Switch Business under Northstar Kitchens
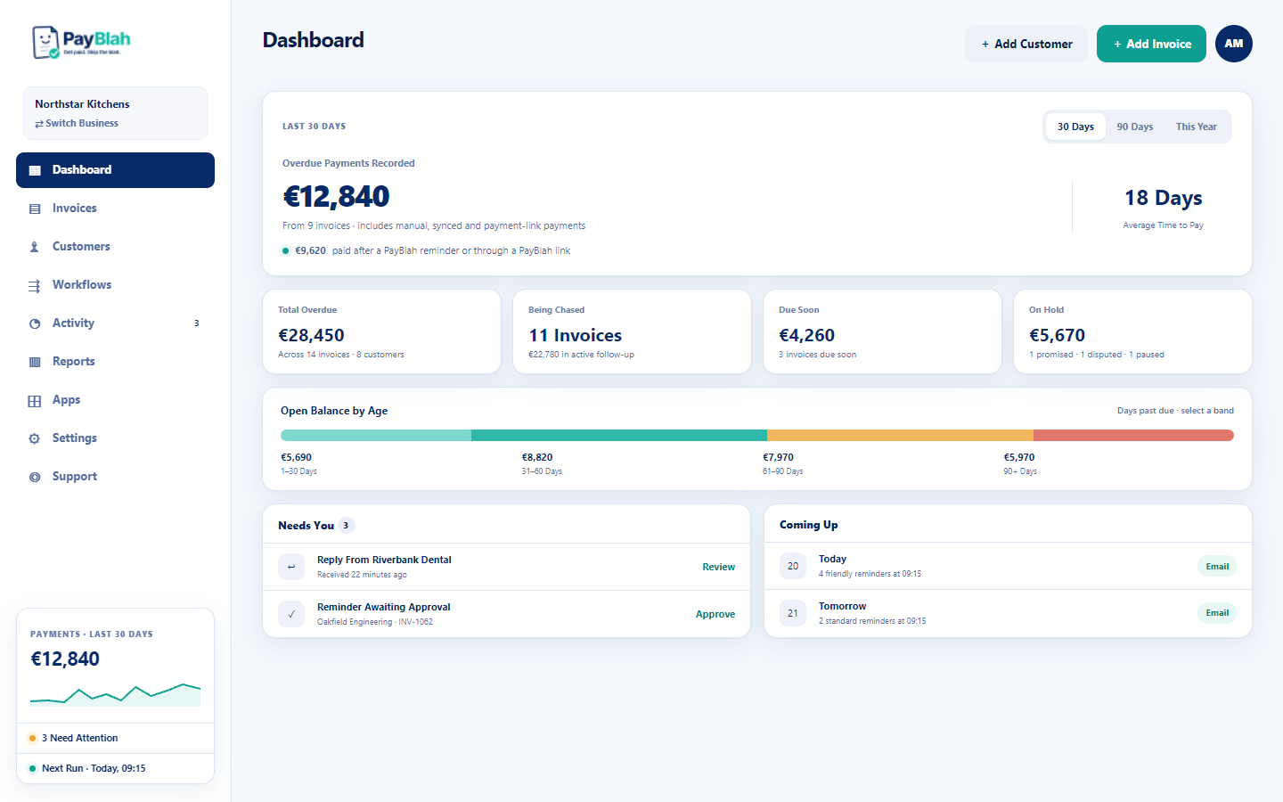 click(77, 123)
